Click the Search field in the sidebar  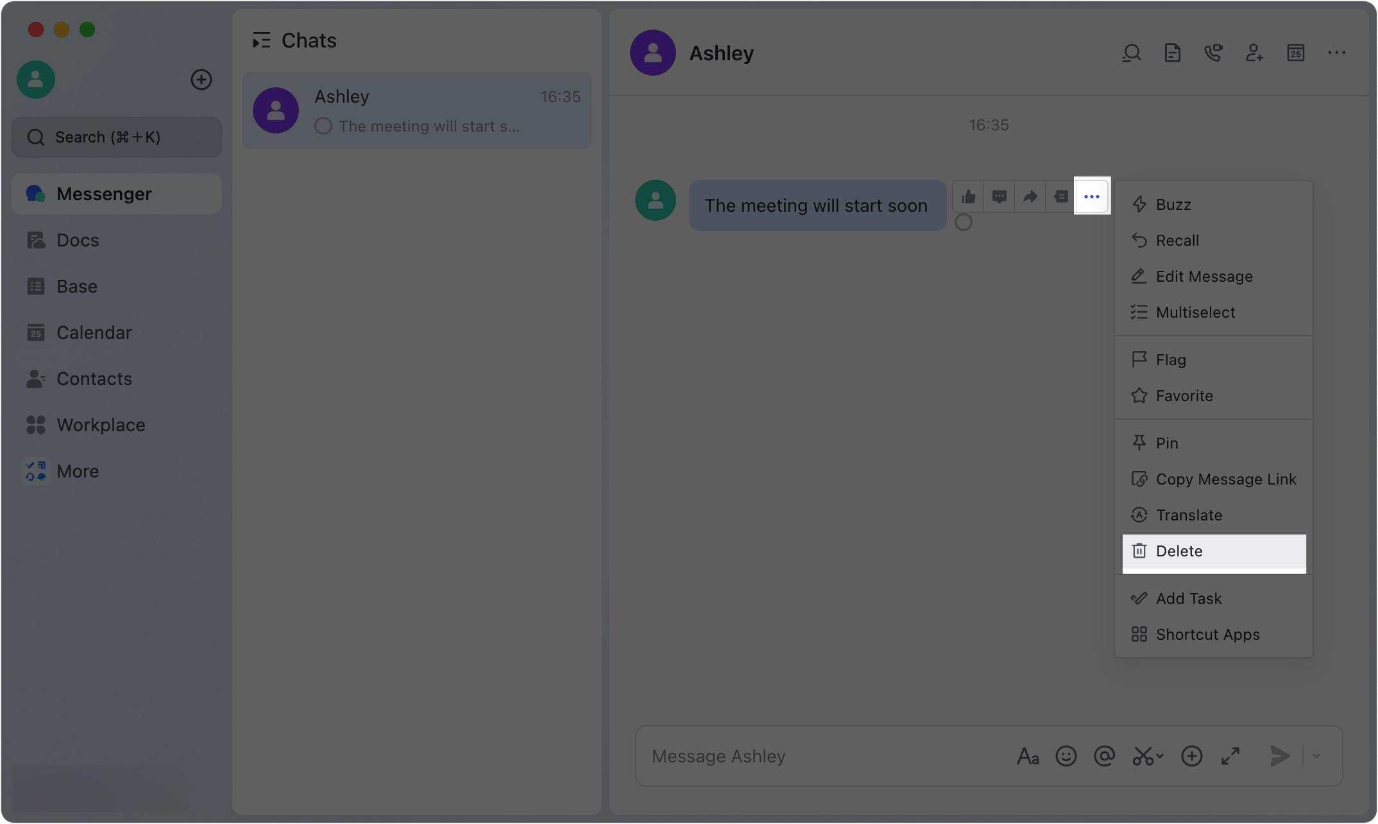coord(116,137)
